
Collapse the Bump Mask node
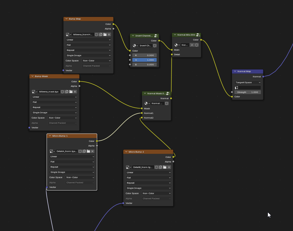coord(32,76)
